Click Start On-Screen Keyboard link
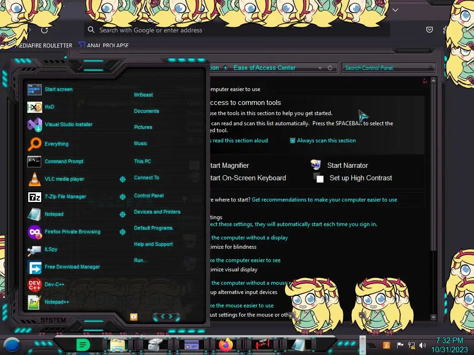 [x=248, y=178]
